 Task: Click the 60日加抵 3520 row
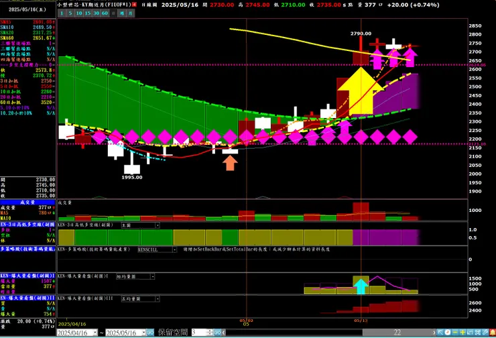(28, 102)
